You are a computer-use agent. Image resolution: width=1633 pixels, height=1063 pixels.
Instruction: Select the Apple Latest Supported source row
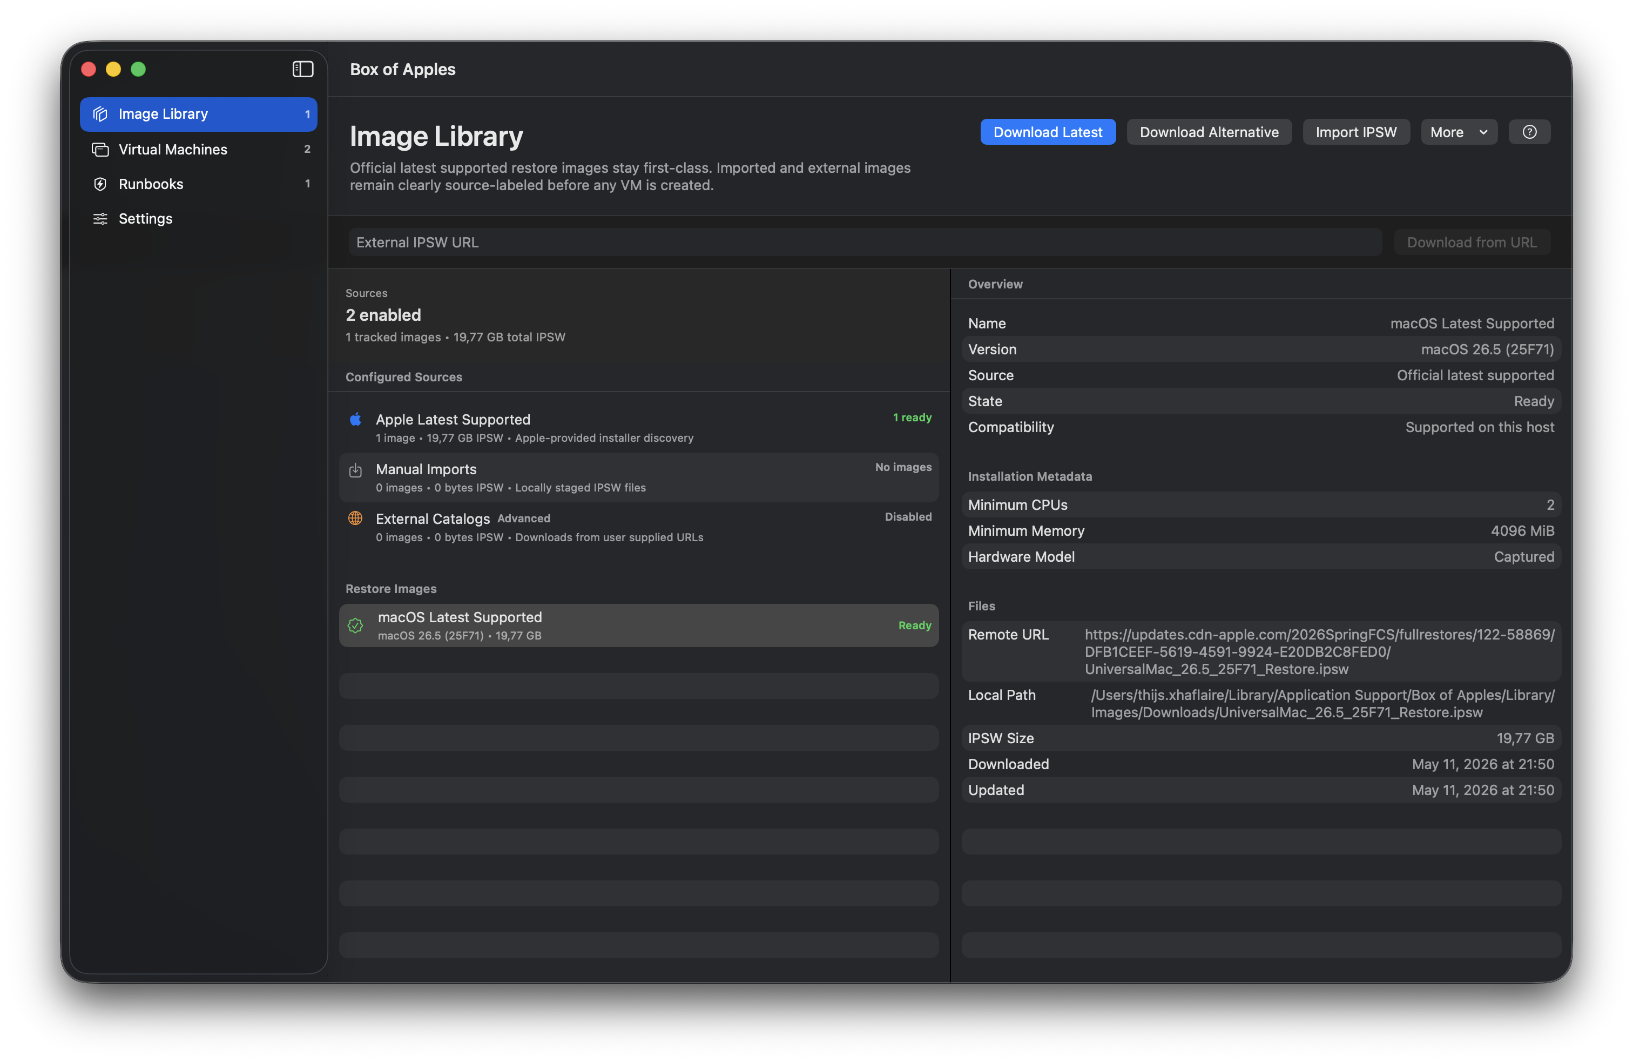pos(639,428)
